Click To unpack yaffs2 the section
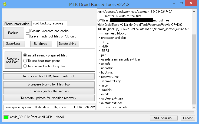This screenshot has width=199, height=124. (x=49, y=91)
